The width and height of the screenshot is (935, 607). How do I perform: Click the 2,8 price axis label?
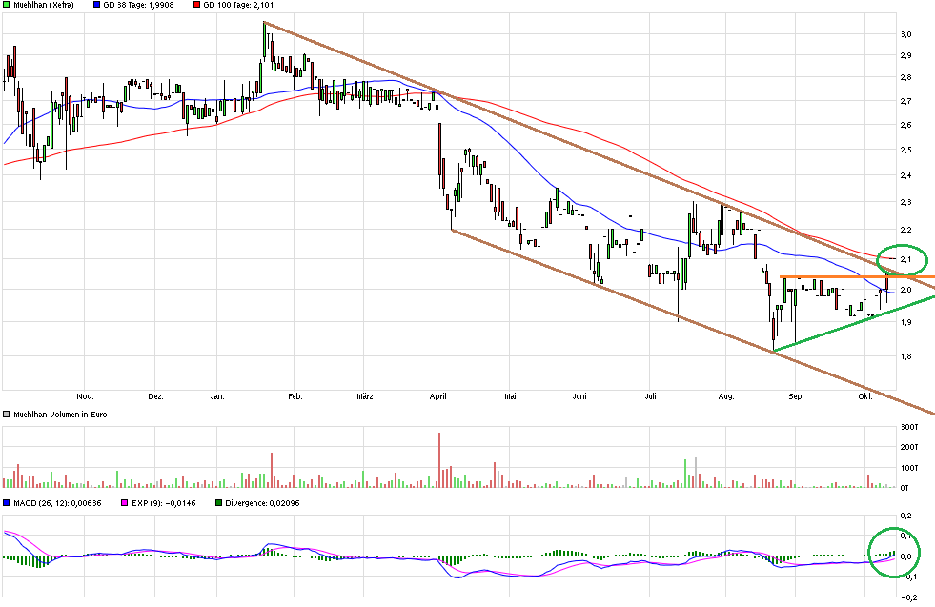[906, 77]
